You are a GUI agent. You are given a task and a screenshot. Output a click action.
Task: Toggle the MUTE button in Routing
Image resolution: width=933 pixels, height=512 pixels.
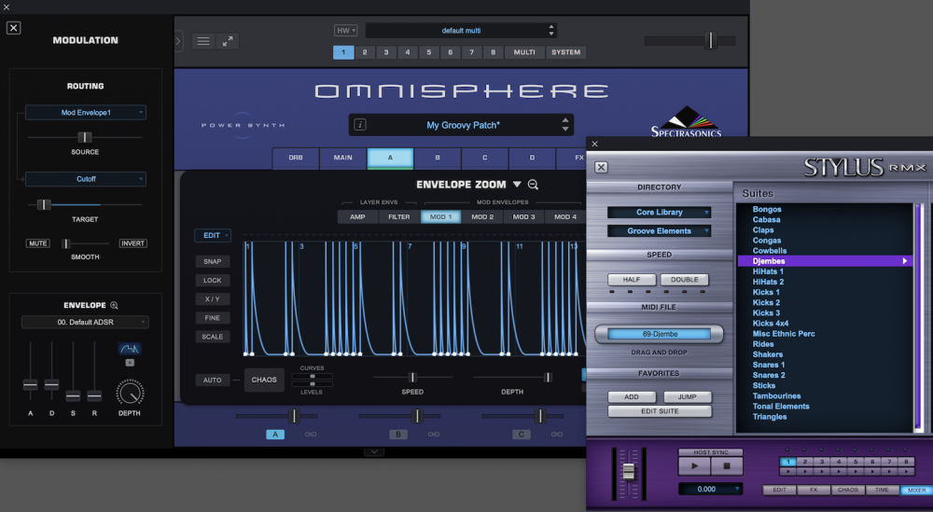[x=37, y=243]
